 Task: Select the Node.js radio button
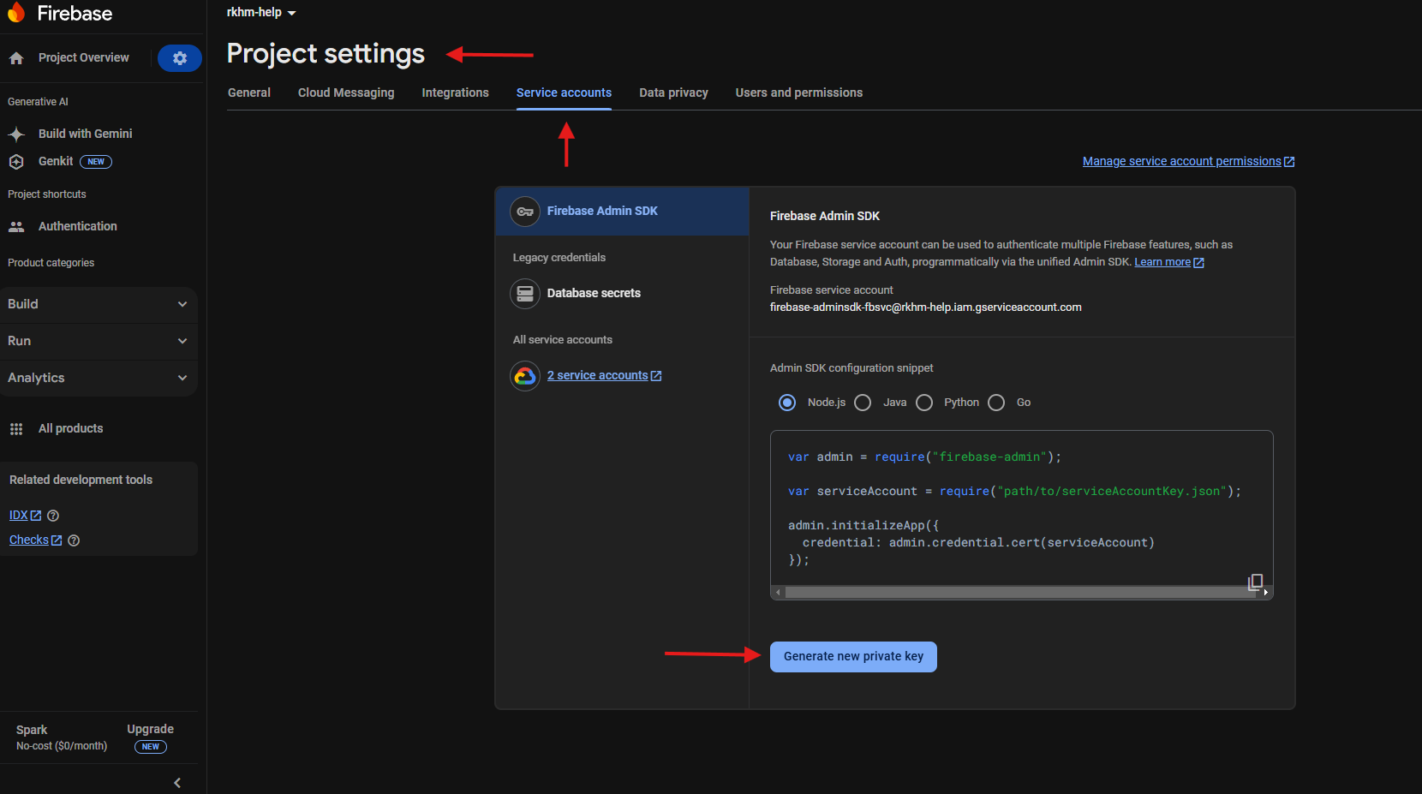pyautogui.click(x=787, y=403)
